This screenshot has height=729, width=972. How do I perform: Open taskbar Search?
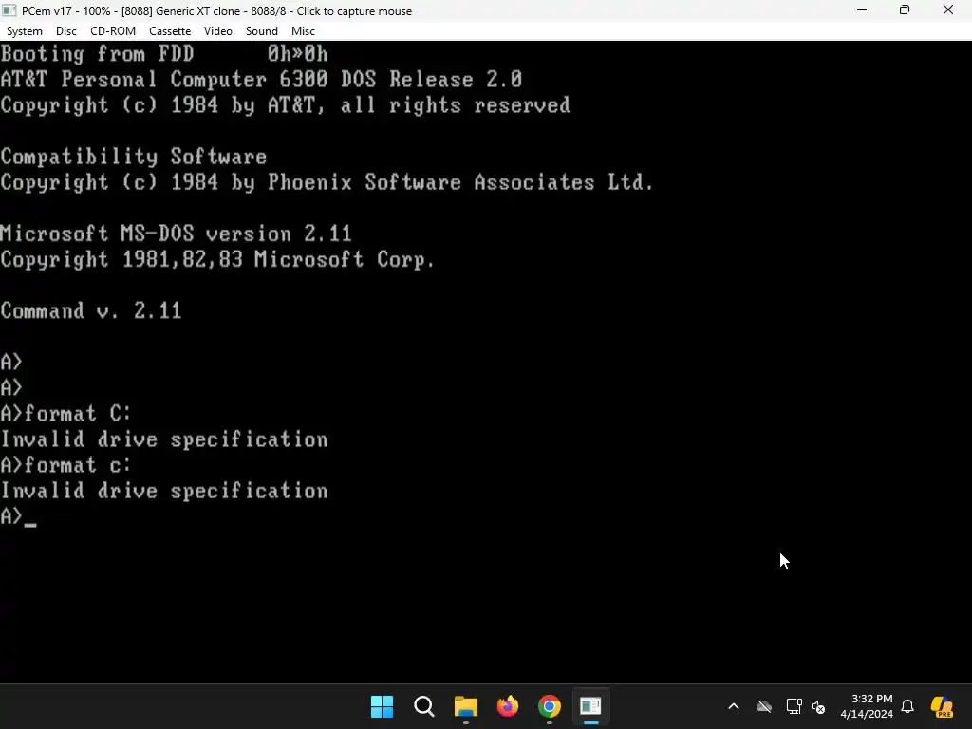pos(424,706)
